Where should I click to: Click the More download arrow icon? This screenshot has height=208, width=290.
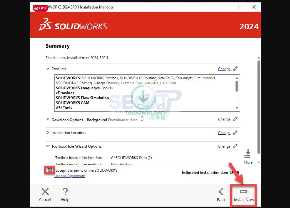248,153
